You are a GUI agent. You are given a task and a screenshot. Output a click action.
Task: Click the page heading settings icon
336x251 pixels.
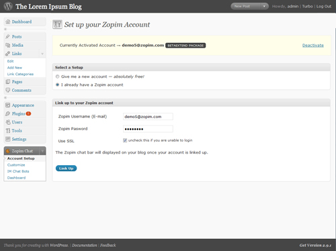(57, 24)
